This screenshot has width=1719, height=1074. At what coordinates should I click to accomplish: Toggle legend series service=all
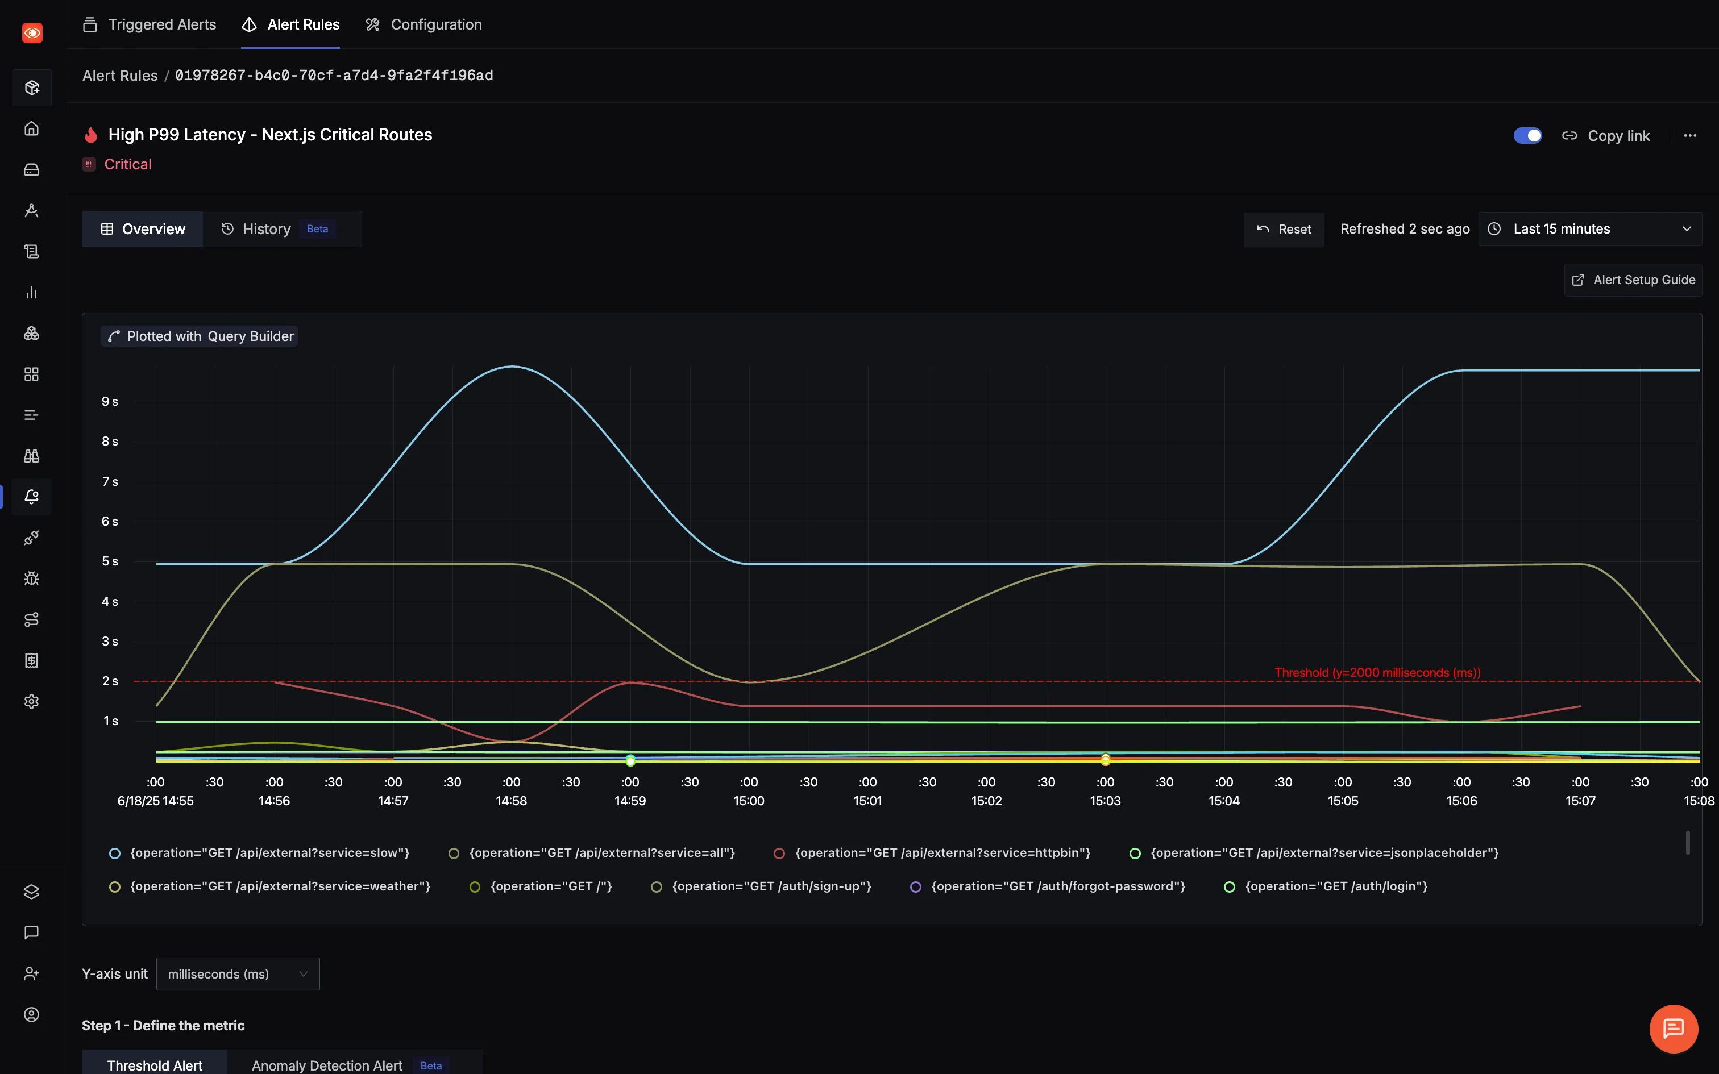coord(592,853)
